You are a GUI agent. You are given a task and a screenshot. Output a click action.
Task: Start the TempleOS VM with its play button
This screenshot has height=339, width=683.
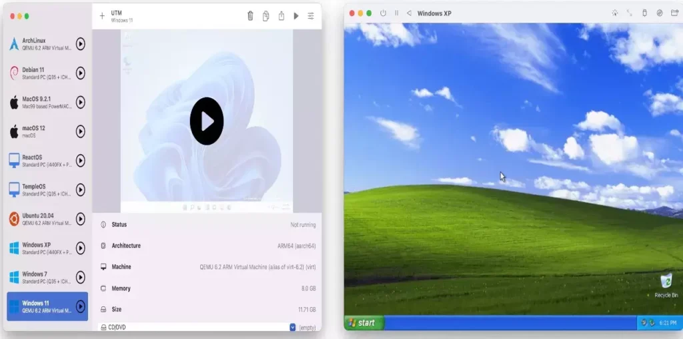coord(80,190)
